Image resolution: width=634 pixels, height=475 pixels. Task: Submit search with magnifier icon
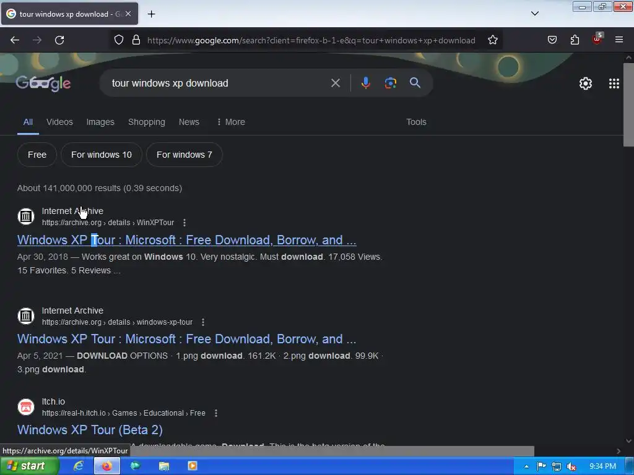(415, 83)
